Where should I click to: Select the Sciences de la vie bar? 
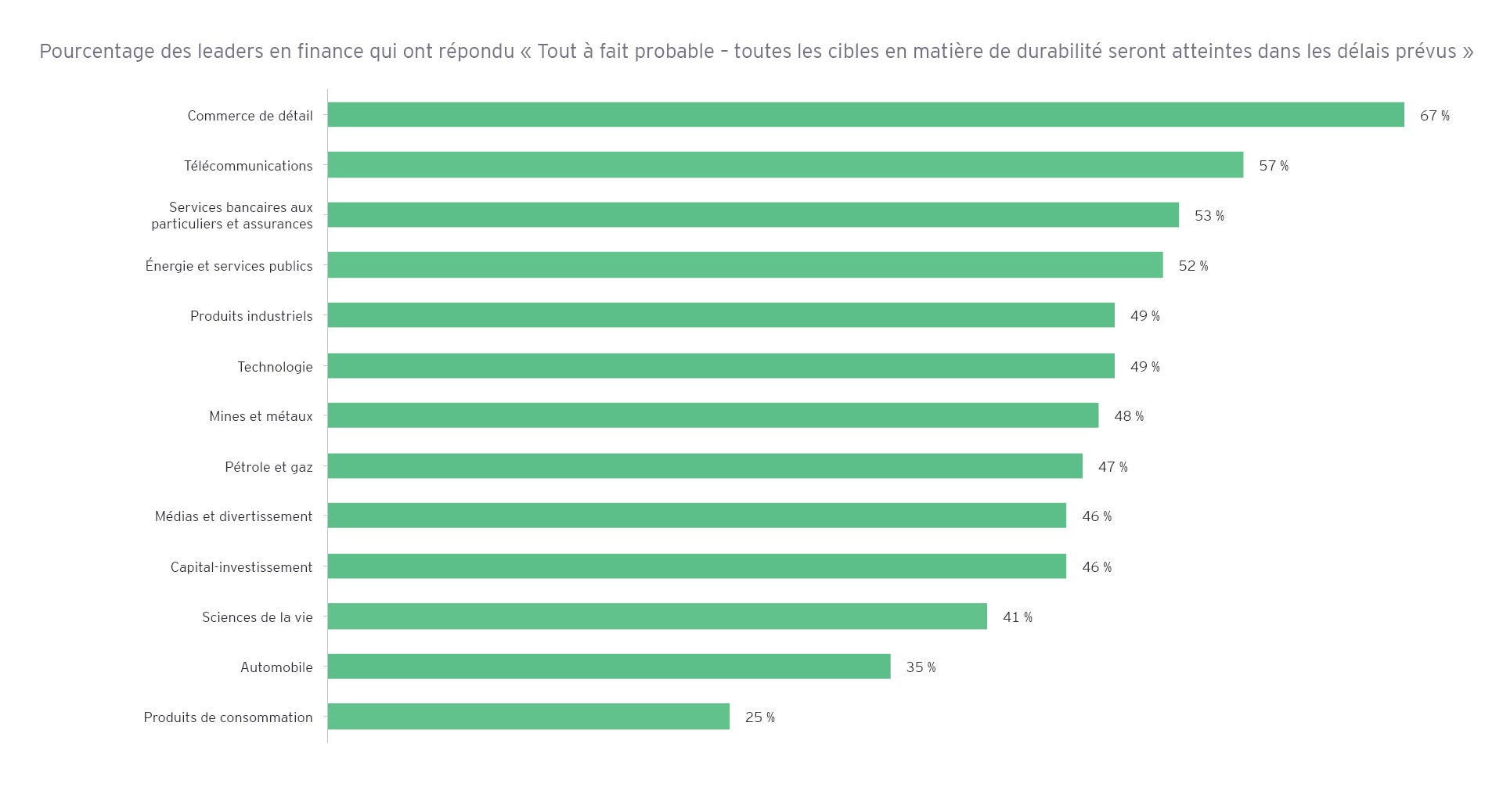point(657,616)
